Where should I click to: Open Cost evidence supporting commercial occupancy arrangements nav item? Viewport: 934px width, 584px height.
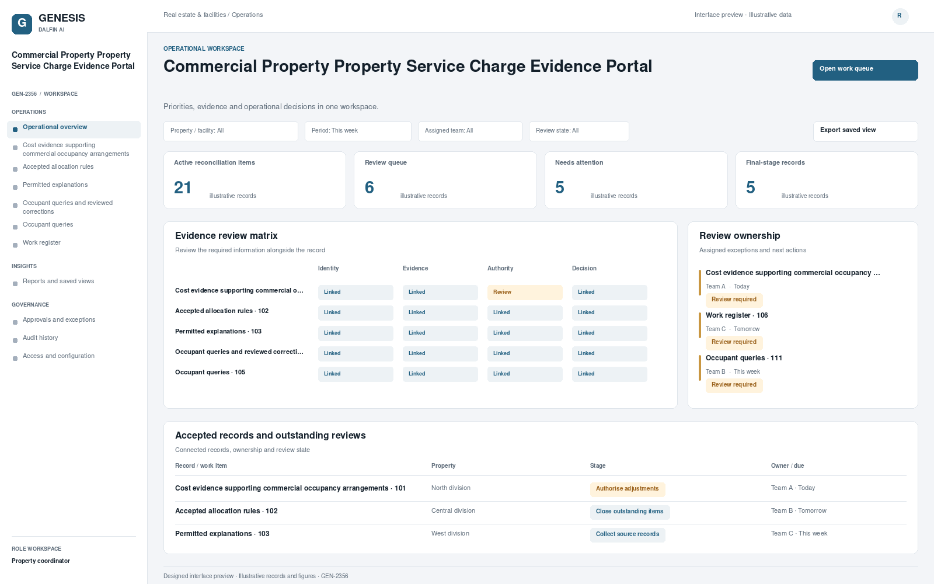click(74, 150)
